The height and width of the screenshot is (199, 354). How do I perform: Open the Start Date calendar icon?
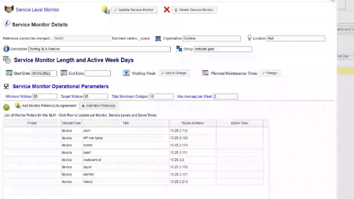tap(9, 73)
